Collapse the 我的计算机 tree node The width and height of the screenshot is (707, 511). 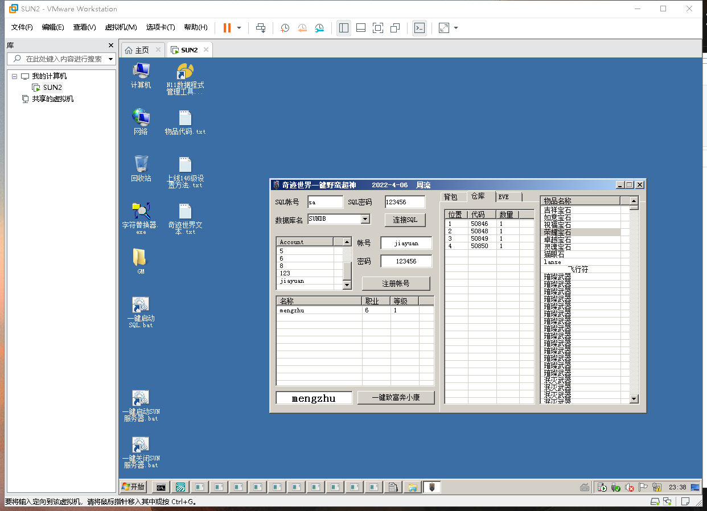14,76
